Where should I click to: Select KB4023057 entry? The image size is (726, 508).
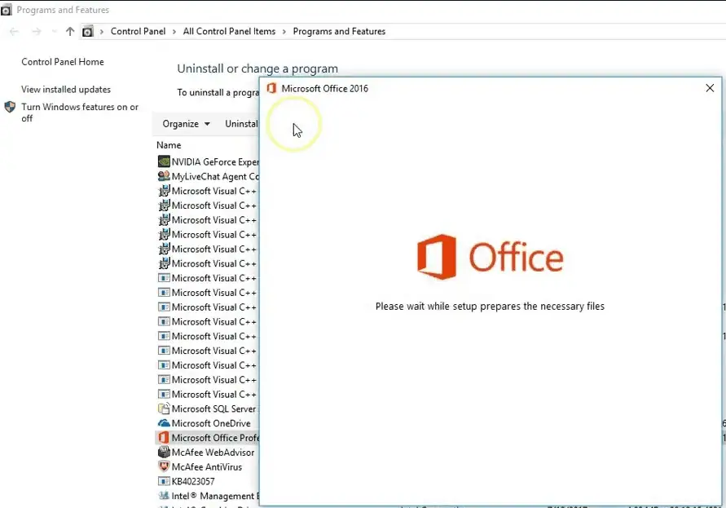[208, 481]
